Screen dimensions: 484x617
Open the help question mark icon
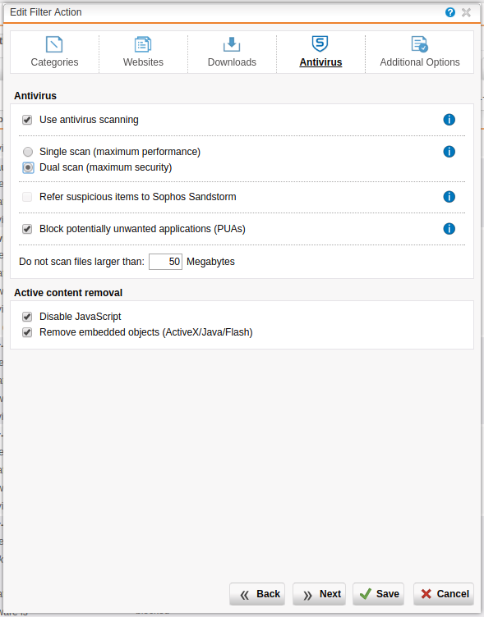pos(450,12)
